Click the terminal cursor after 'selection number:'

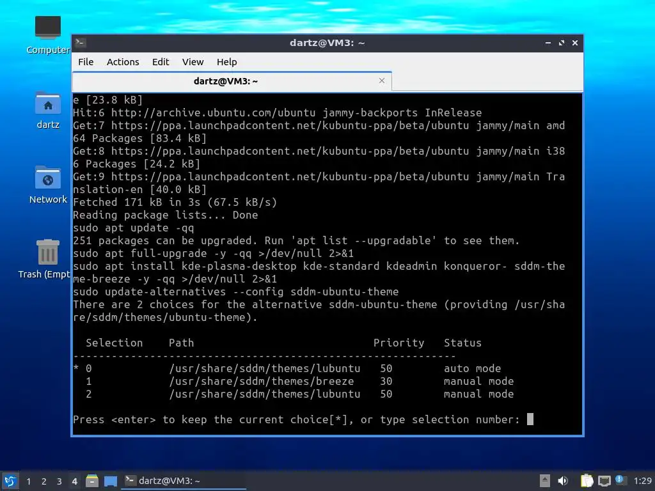pyautogui.click(x=530, y=419)
